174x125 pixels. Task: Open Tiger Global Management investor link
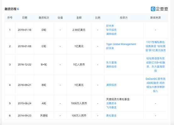pos(121,44)
